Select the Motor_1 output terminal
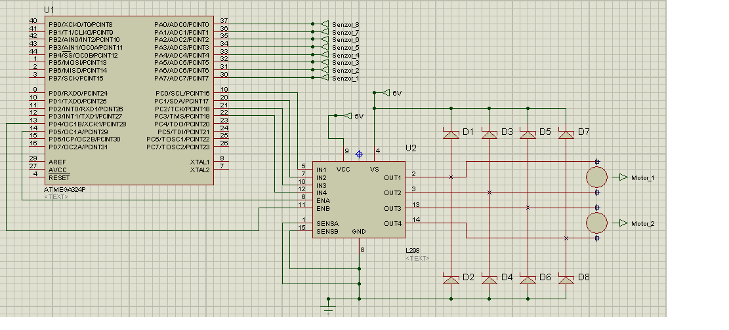Viewport: 729px width, 330px height. pyautogui.click(x=623, y=177)
